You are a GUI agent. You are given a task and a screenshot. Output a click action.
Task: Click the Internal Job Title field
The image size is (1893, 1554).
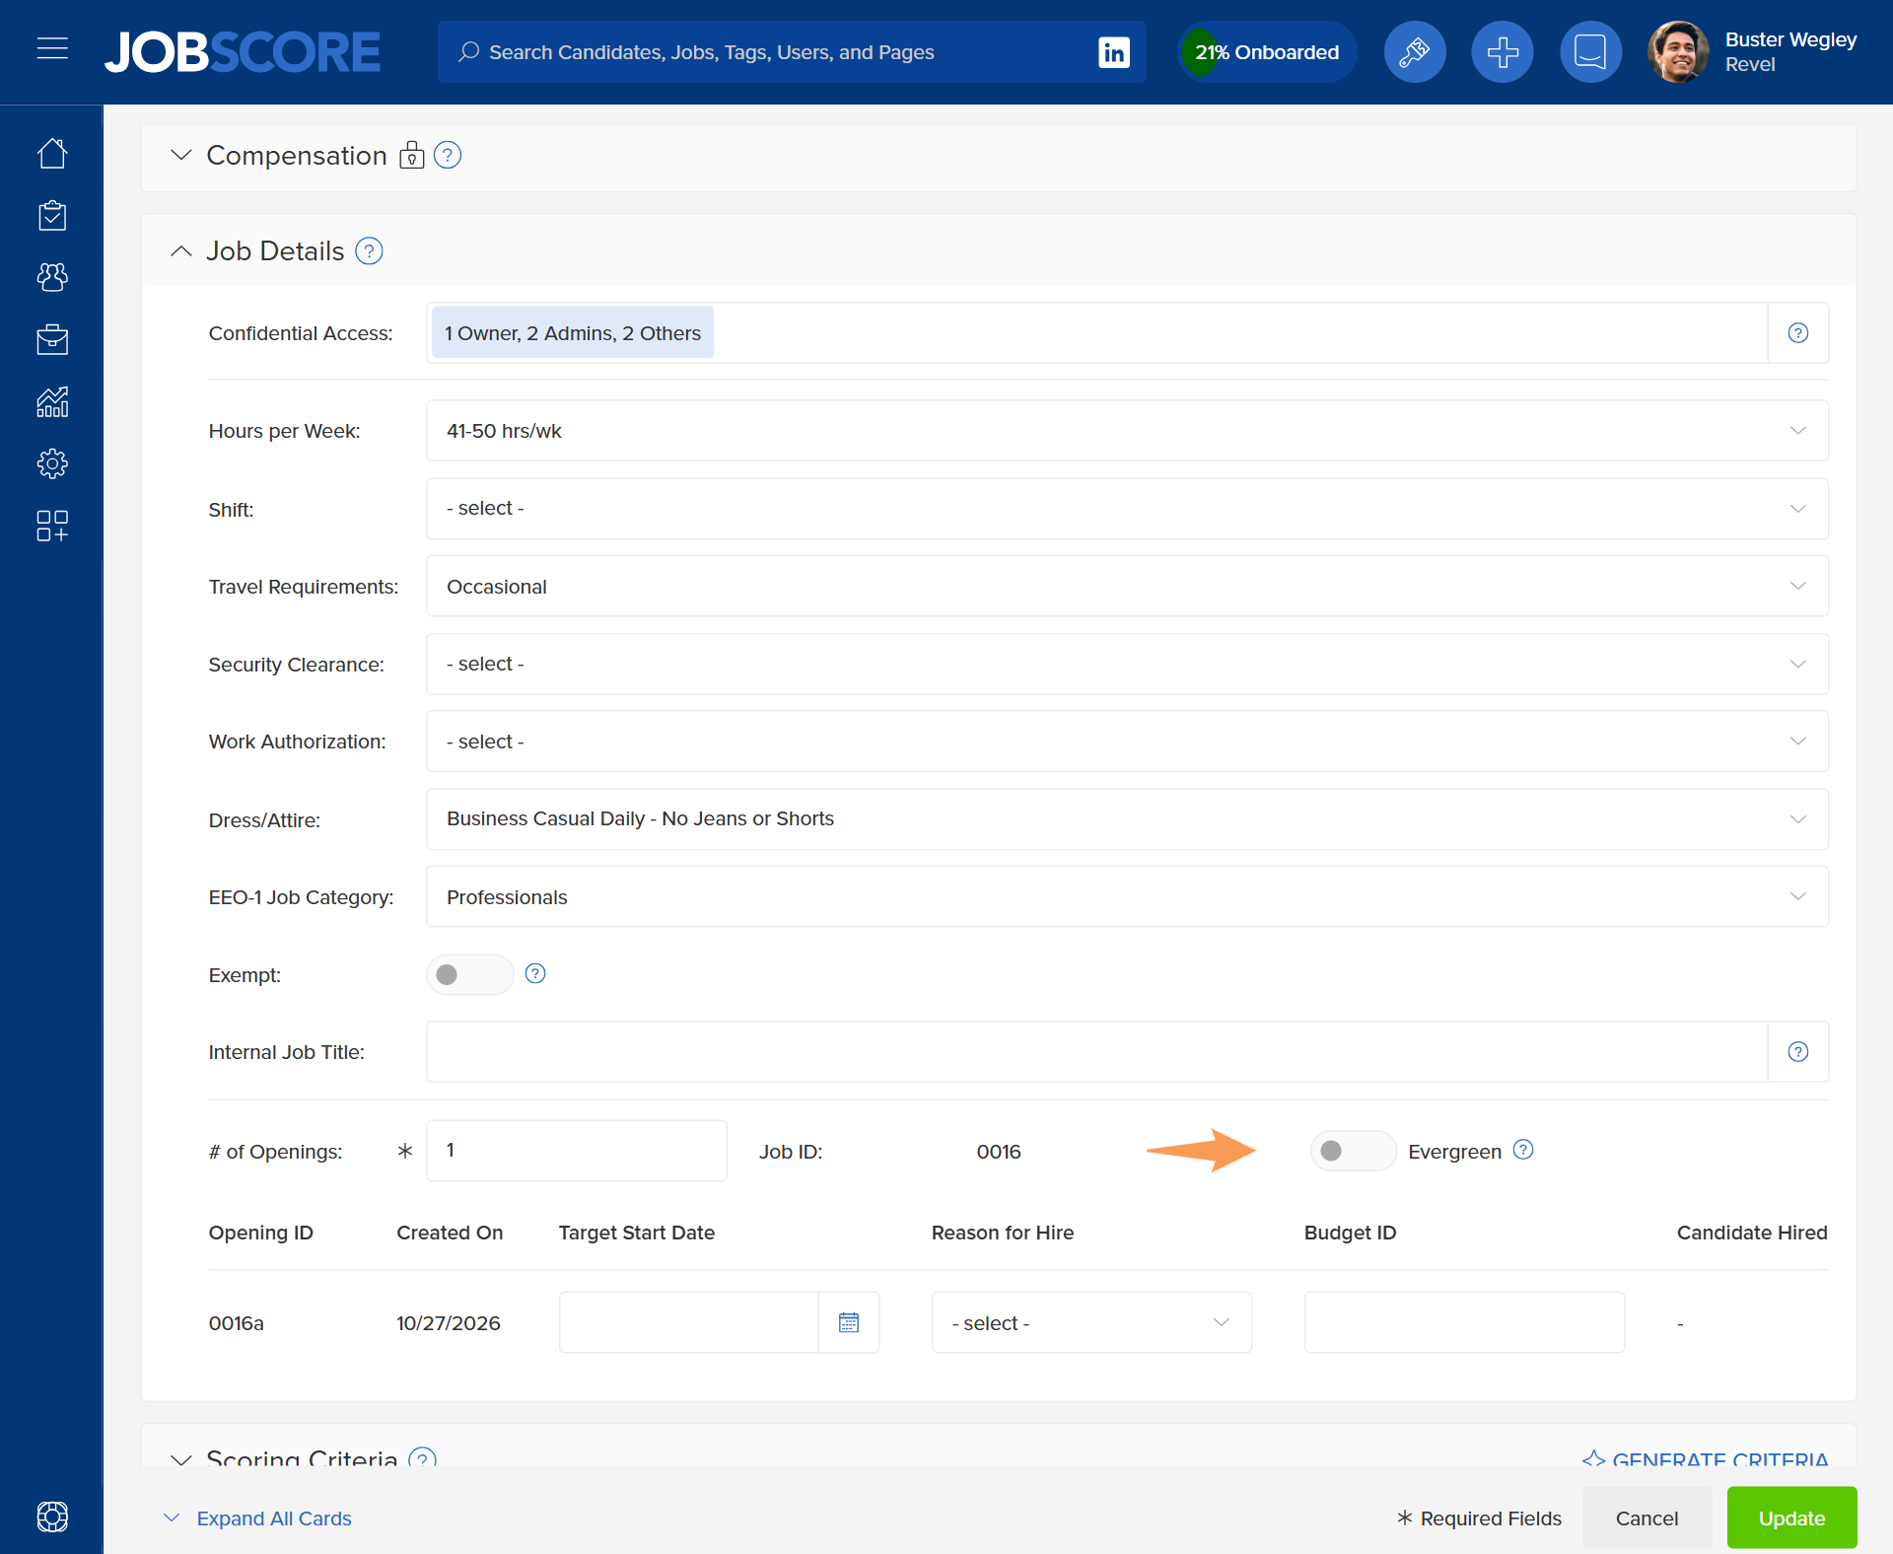(x=1096, y=1052)
